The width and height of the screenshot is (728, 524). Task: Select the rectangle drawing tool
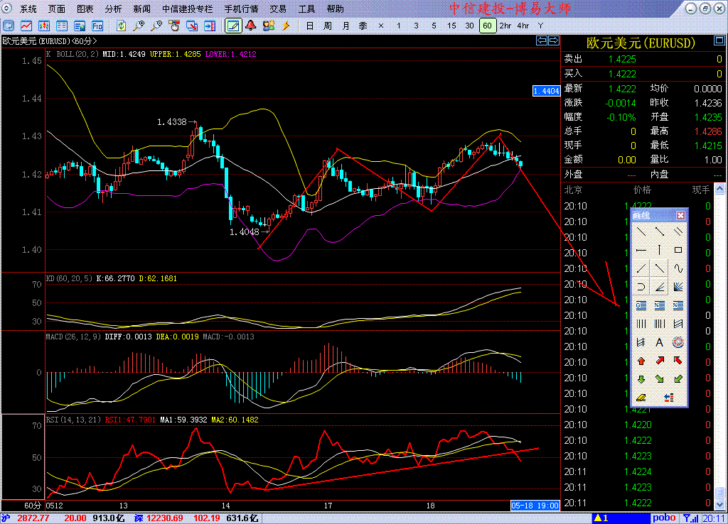[x=678, y=250]
